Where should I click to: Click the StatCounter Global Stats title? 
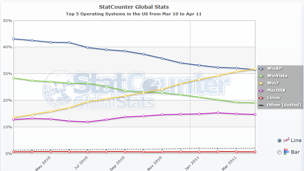tap(134, 7)
